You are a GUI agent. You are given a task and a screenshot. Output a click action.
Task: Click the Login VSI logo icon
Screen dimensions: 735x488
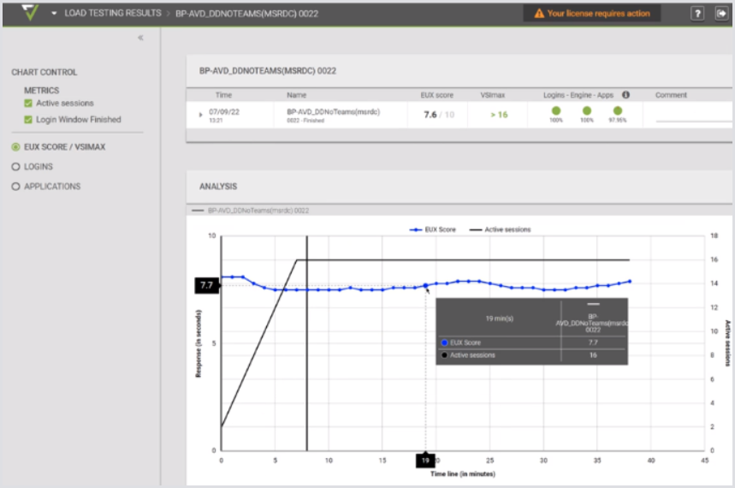(x=30, y=13)
